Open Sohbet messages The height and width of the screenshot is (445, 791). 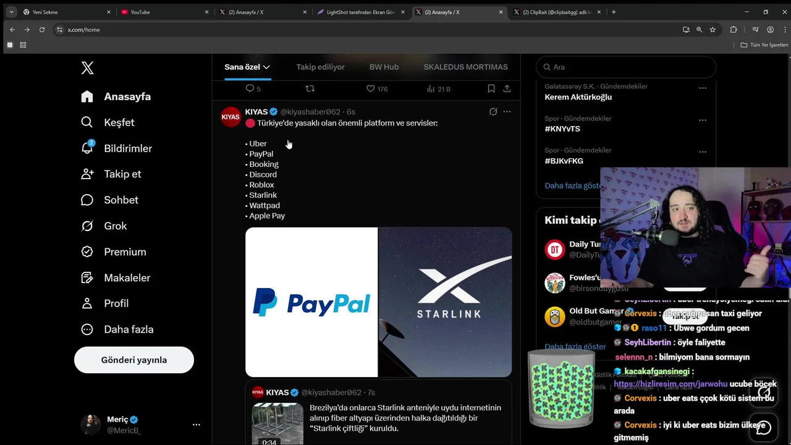pos(110,200)
